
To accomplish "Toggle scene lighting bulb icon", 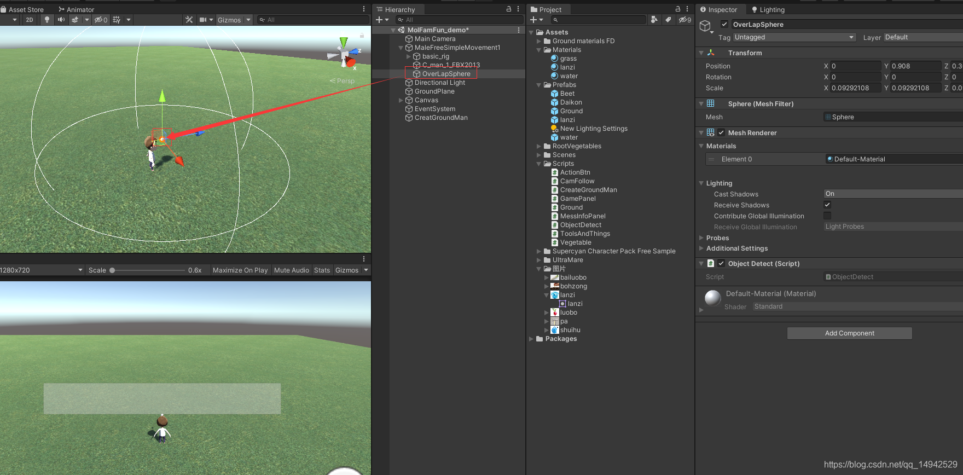I will [47, 20].
